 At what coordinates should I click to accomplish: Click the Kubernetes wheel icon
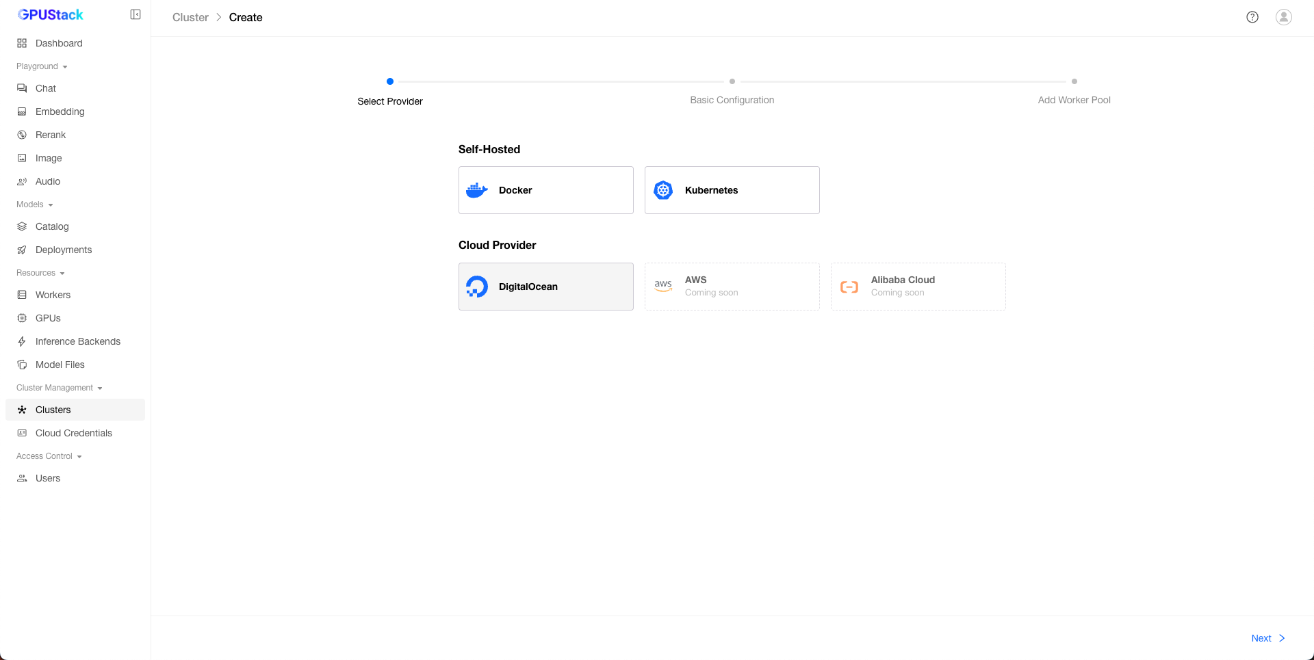tap(663, 190)
